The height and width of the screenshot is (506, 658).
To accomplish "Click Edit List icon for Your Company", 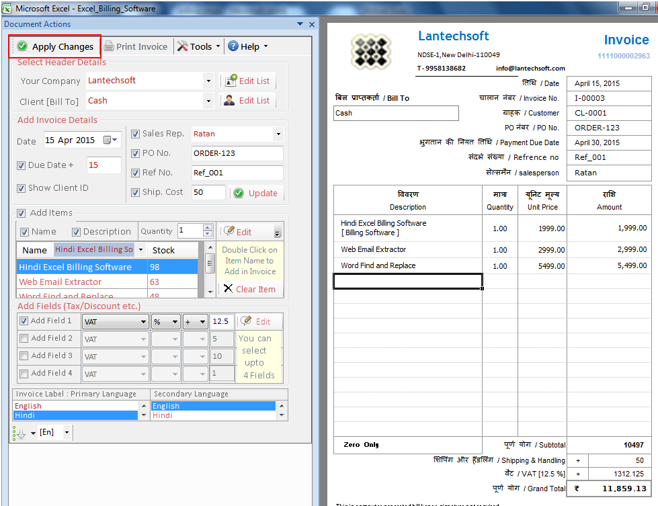I will [x=231, y=81].
